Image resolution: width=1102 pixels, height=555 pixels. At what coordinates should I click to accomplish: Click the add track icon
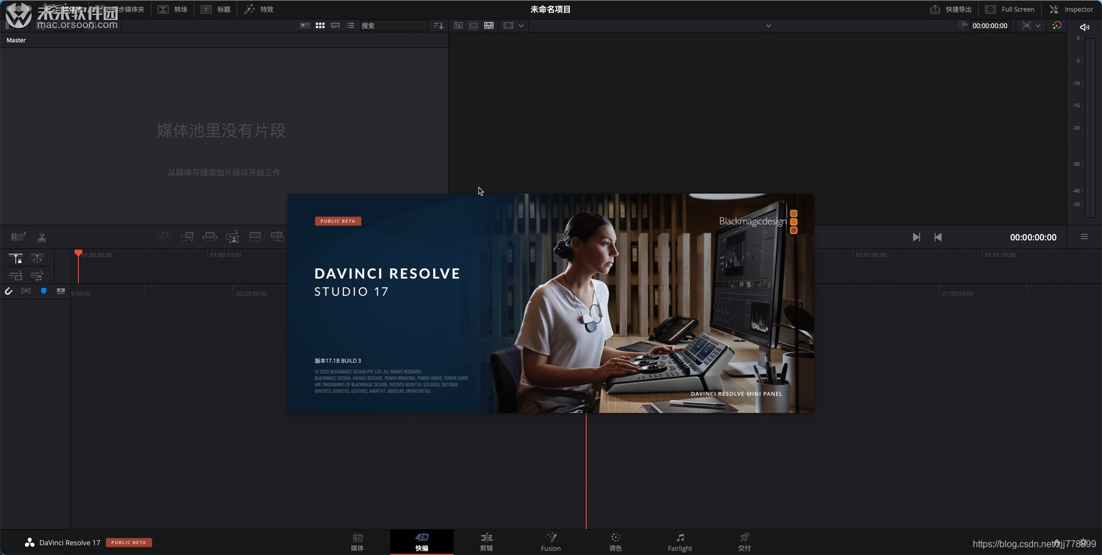[61, 291]
